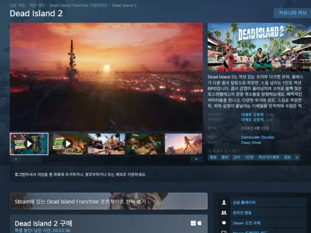Click the Steam 도전 과제 achievement icon

point(224,223)
